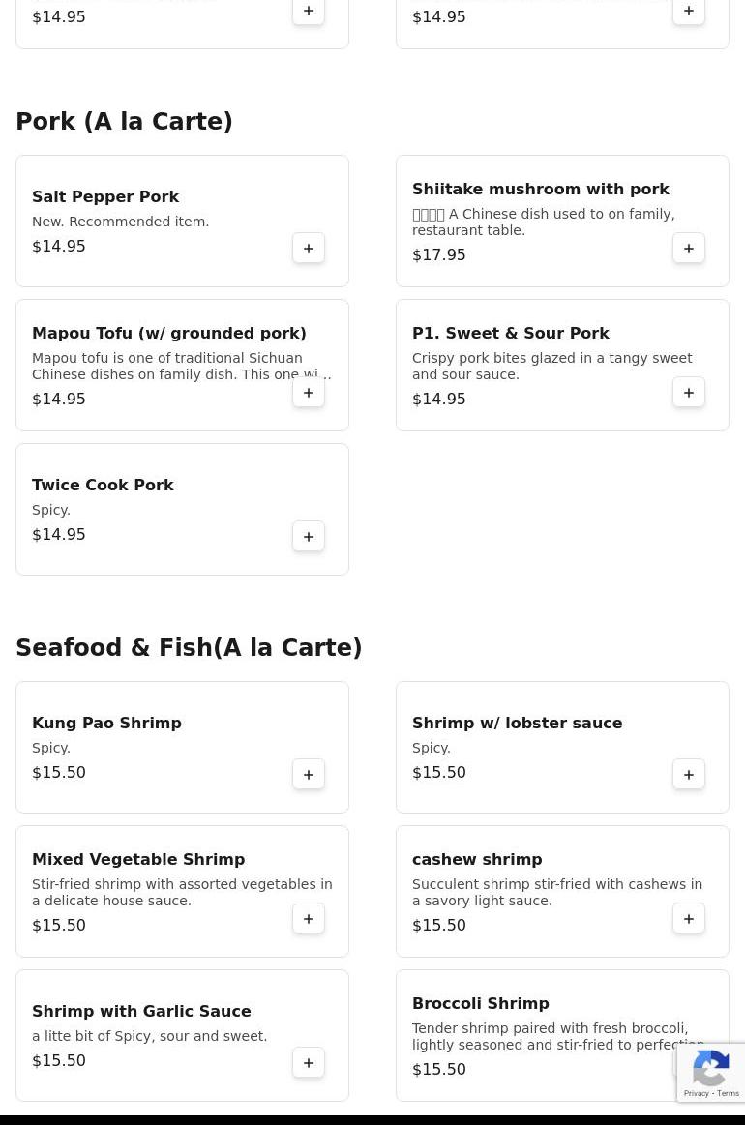745x1125 pixels.
Task: Add Twice Cook Pork to order
Action: 309,537
